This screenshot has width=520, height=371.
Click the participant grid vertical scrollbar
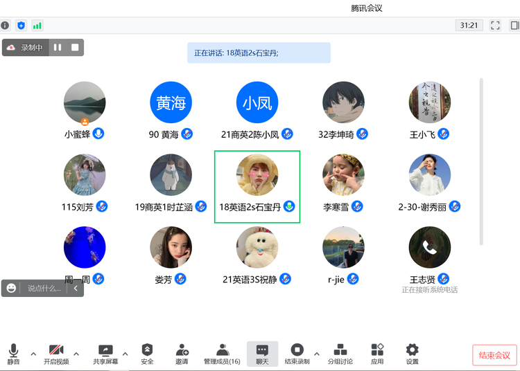pos(481,162)
